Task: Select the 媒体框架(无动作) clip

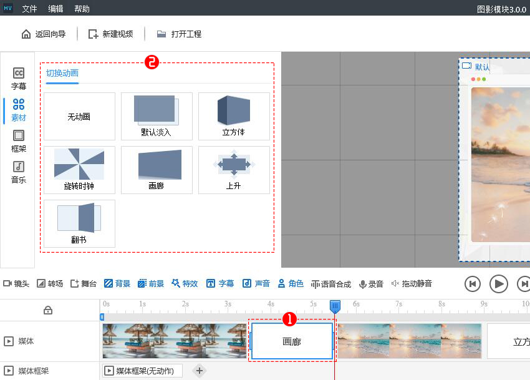Action: pos(142,371)
